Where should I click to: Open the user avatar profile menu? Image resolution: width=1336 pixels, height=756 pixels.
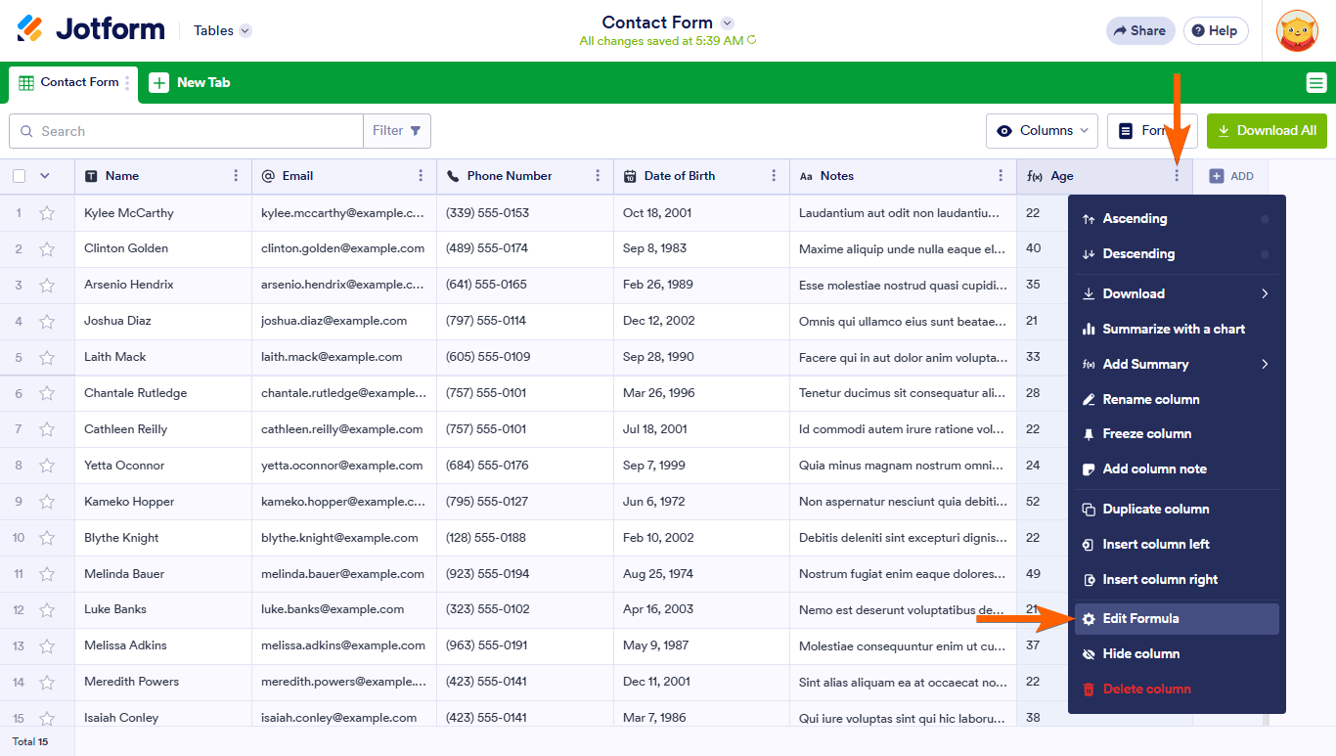click(1297, 30)
